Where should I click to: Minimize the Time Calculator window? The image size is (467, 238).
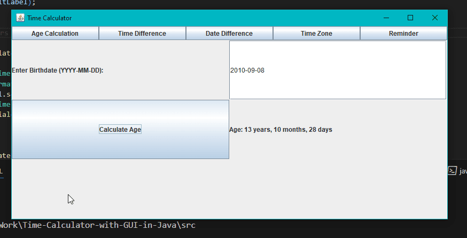point(386,18)
